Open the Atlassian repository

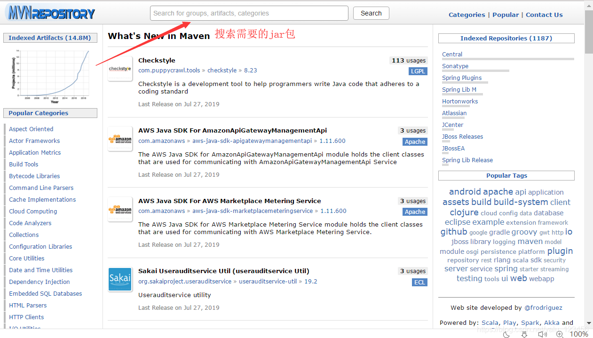[454, 113]
